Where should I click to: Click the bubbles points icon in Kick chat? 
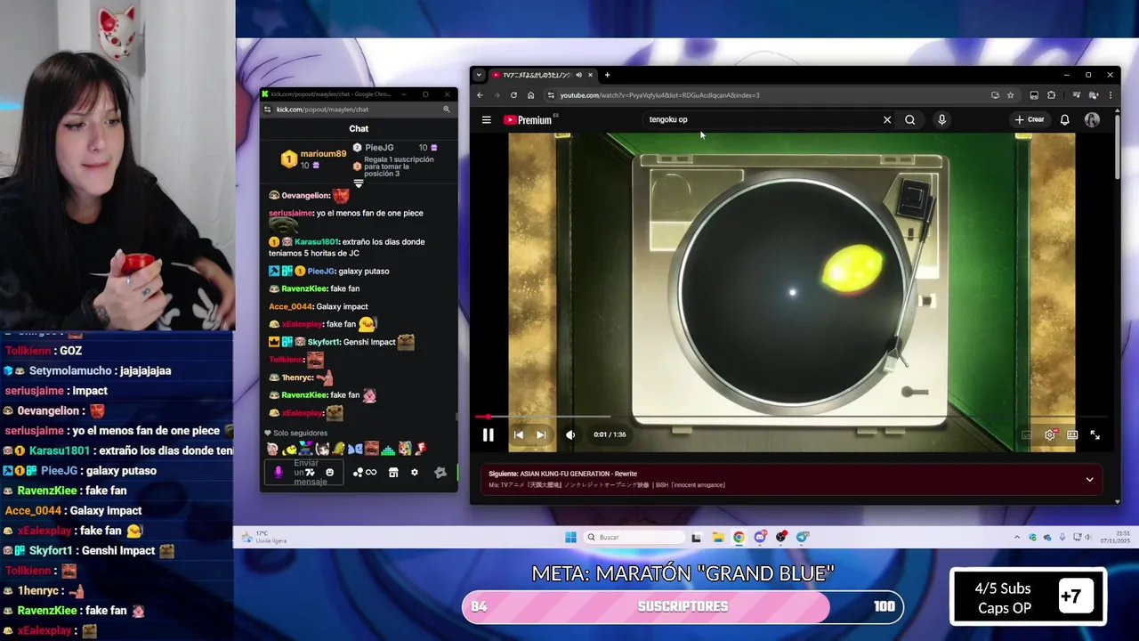tap(358, 472)
